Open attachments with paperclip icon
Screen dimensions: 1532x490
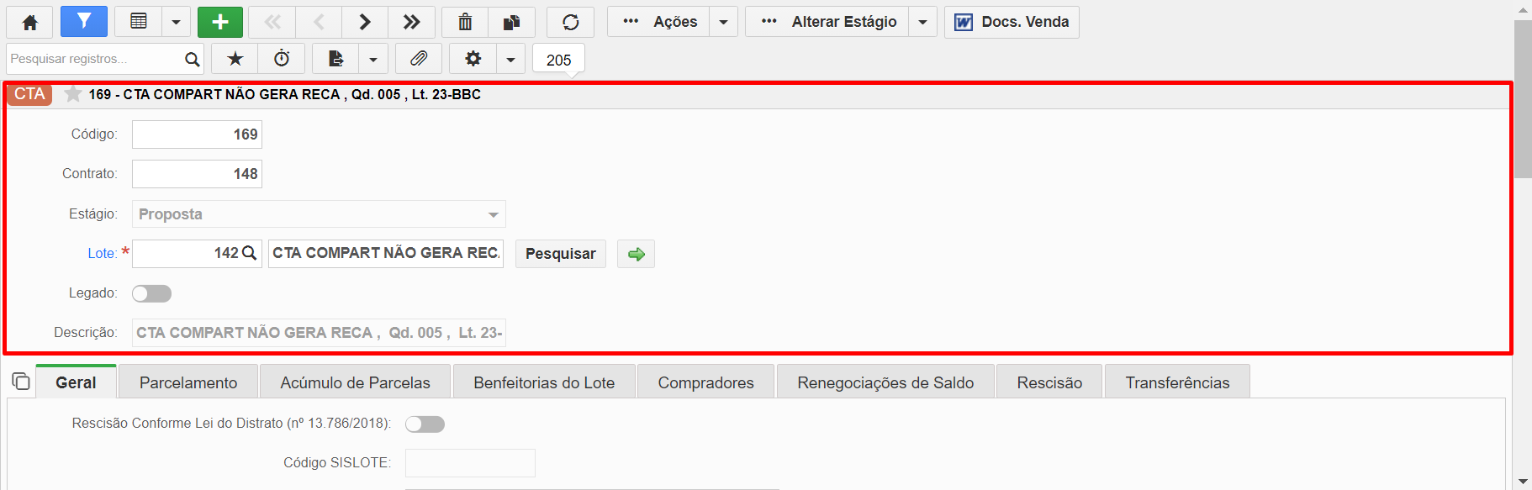pyautogui.click(x=419, y=59)
